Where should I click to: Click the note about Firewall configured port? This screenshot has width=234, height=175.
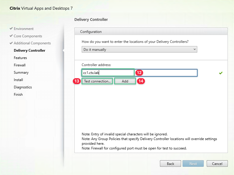(x=134, y=148)
